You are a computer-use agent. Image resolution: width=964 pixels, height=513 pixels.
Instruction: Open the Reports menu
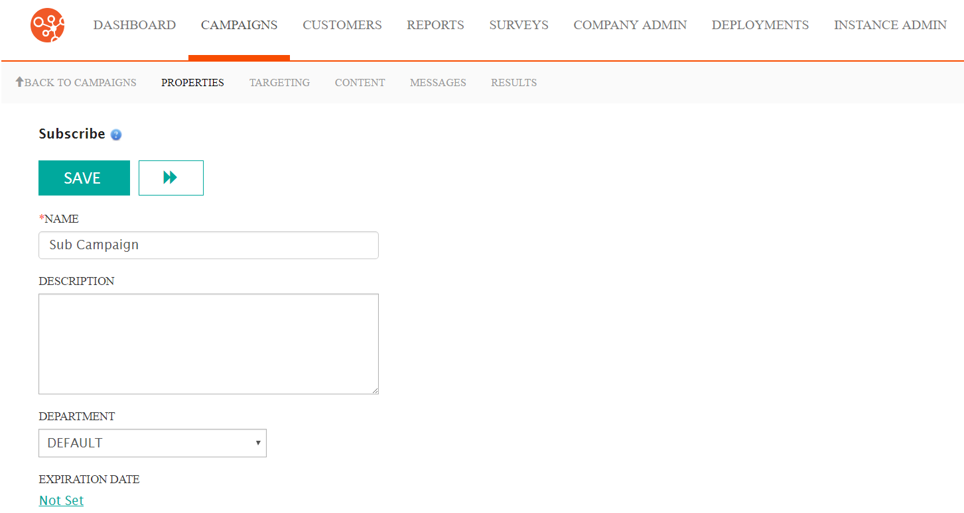point(436,25)
